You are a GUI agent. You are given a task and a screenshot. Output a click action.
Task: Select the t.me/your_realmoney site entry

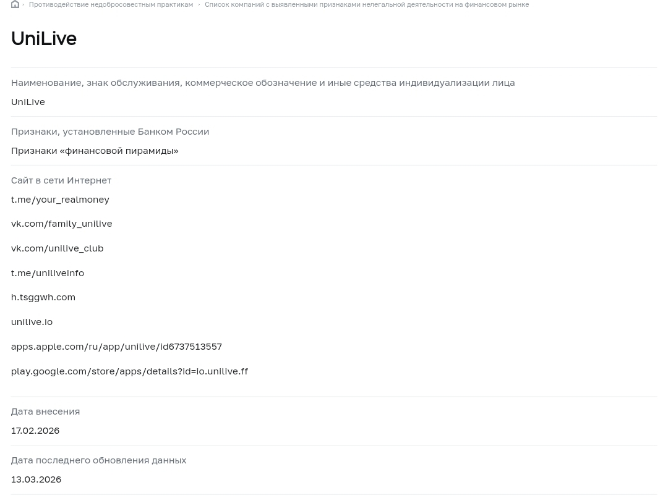[60, 200]
